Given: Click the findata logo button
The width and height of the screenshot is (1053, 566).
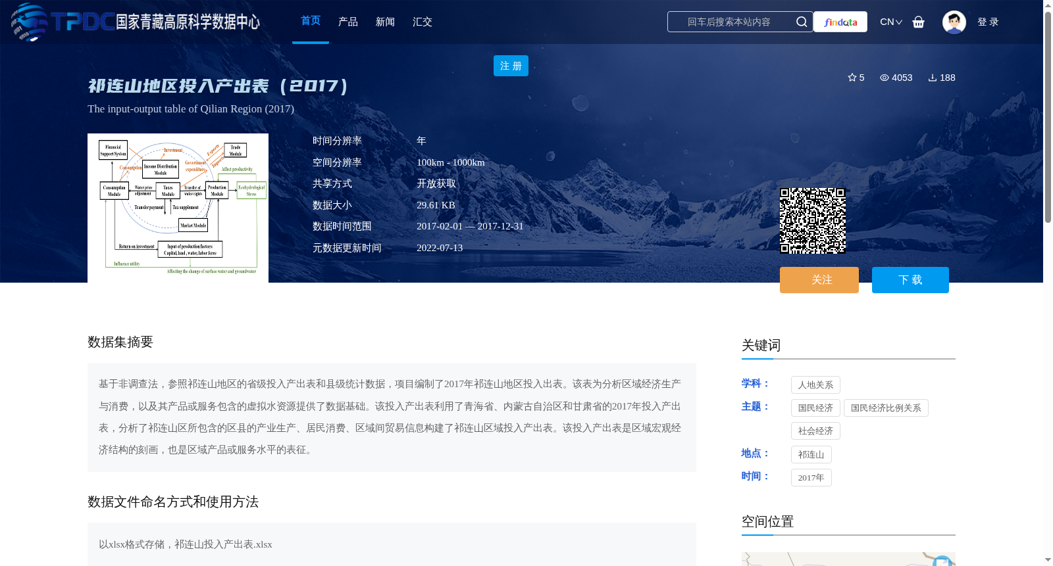Looking at the screenshot, I should point(840,22).
